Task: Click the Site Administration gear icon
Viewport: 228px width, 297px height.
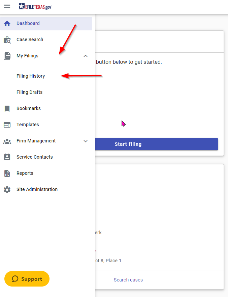Action: pyautogui.click(x=7, y=189)
